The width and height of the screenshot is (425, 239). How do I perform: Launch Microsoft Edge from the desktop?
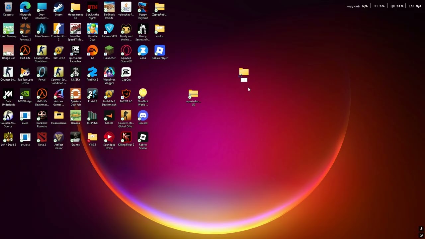click(x=25, y=7)
